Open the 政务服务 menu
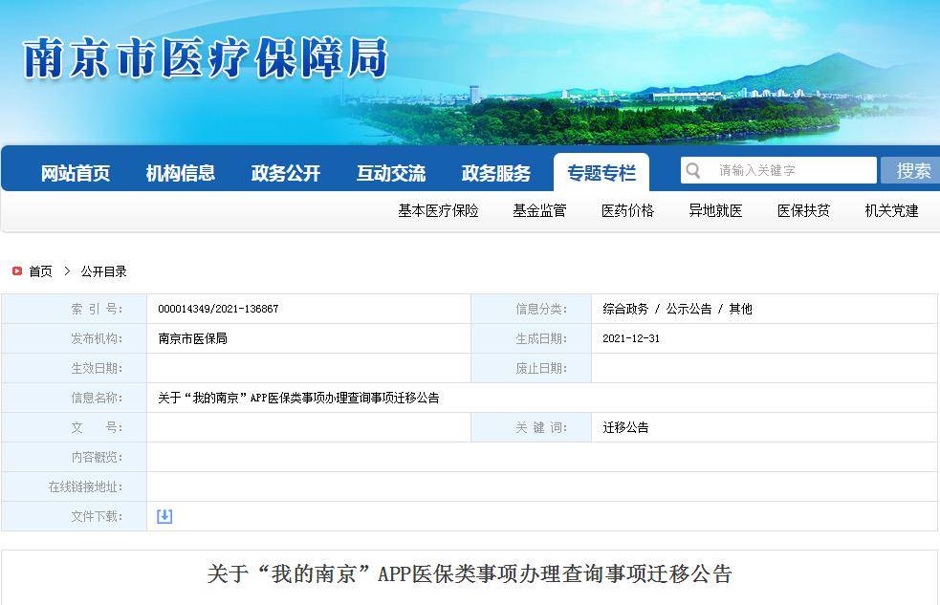Image resolution: width=940 pixels, height=605 pixels. click(496, 173)
